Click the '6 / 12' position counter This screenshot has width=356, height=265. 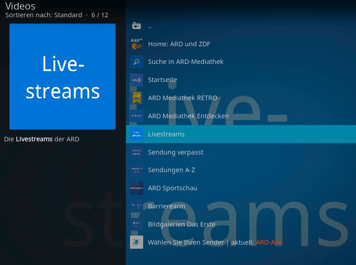(100, 15)
